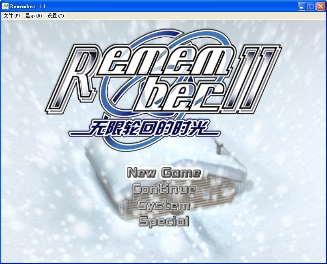Open the System option
This screenshot has height=264, width=327.
pyautogui.click(x=164, y=205)
